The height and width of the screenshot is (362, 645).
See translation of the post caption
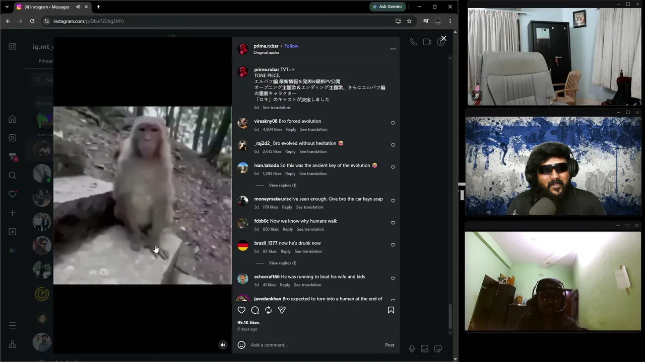click(x=276, y=108)
